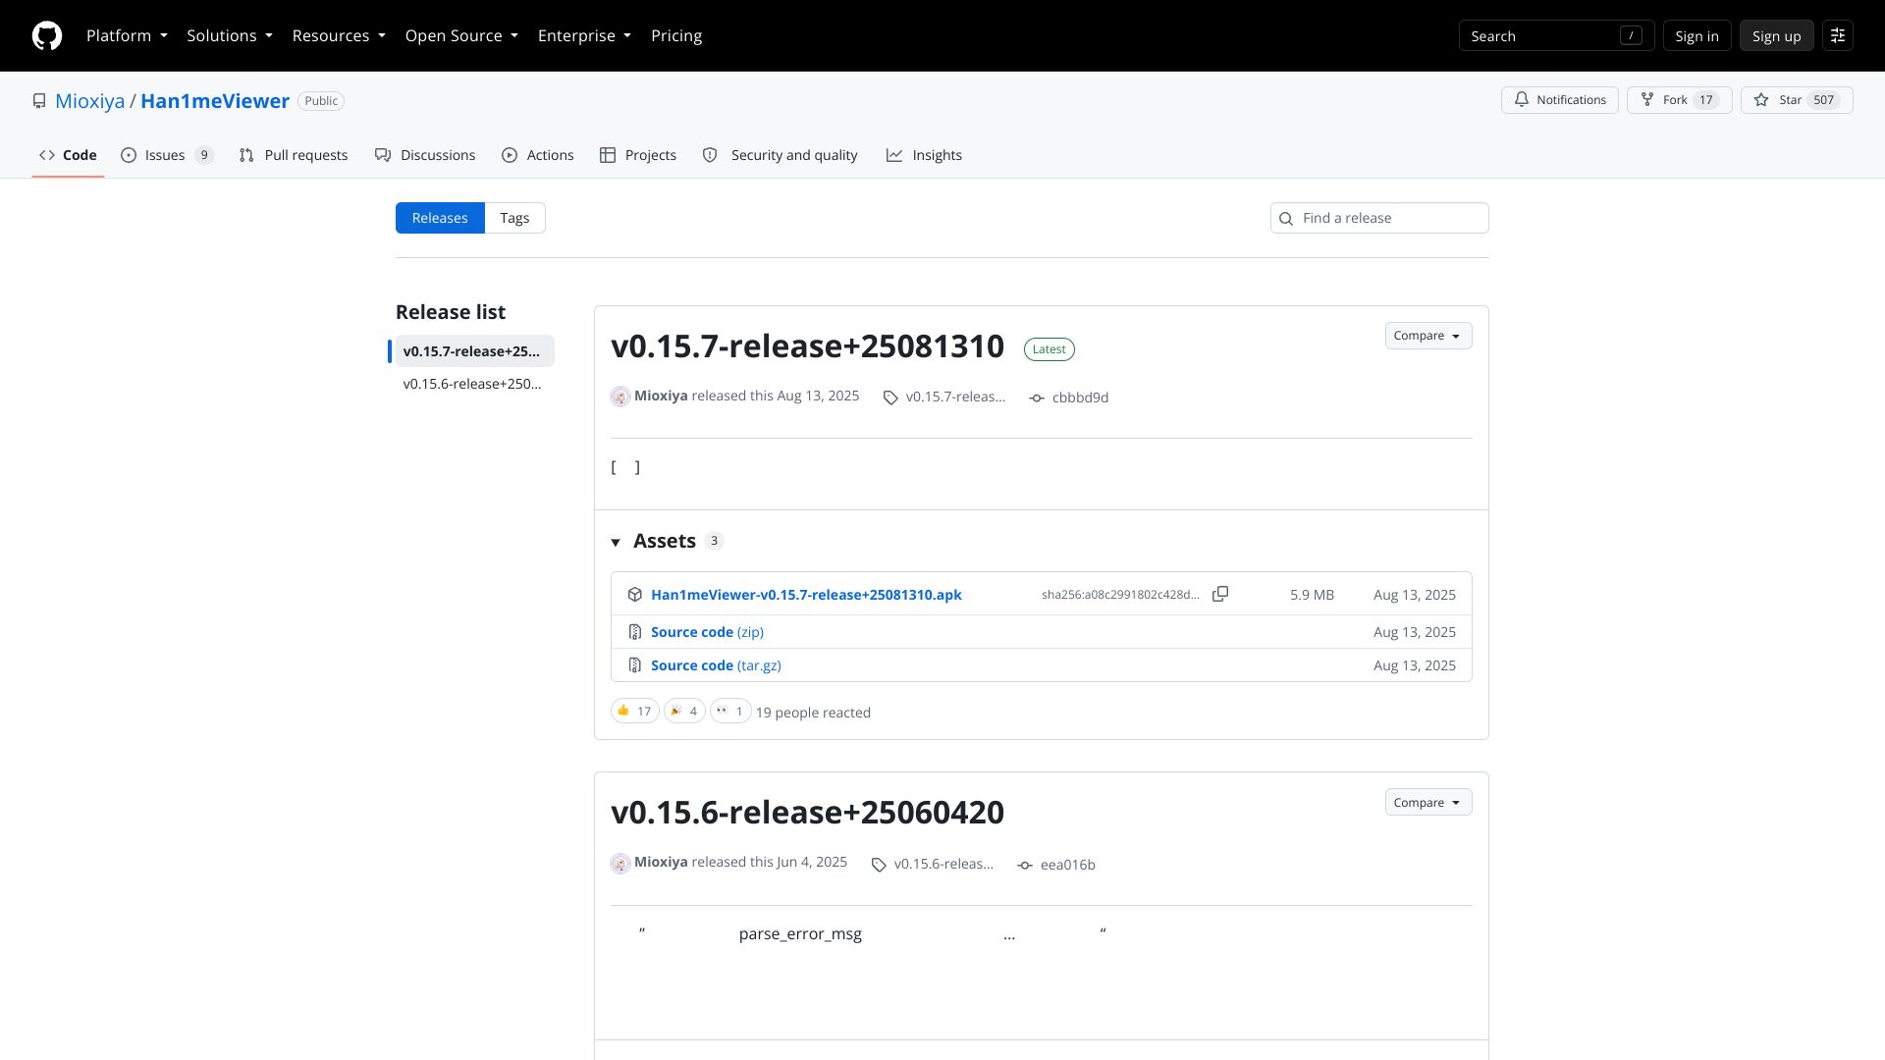Open the v0.15.7-releas... tag link
The width and height of the screenshot is (1885, 1060).
point(955,397)
